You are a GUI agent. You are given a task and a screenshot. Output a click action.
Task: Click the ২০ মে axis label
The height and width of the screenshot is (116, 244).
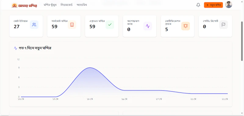pos(159,99)
